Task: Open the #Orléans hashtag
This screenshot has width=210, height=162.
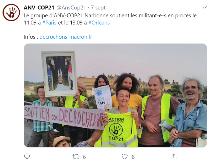Action: (99, 23)
